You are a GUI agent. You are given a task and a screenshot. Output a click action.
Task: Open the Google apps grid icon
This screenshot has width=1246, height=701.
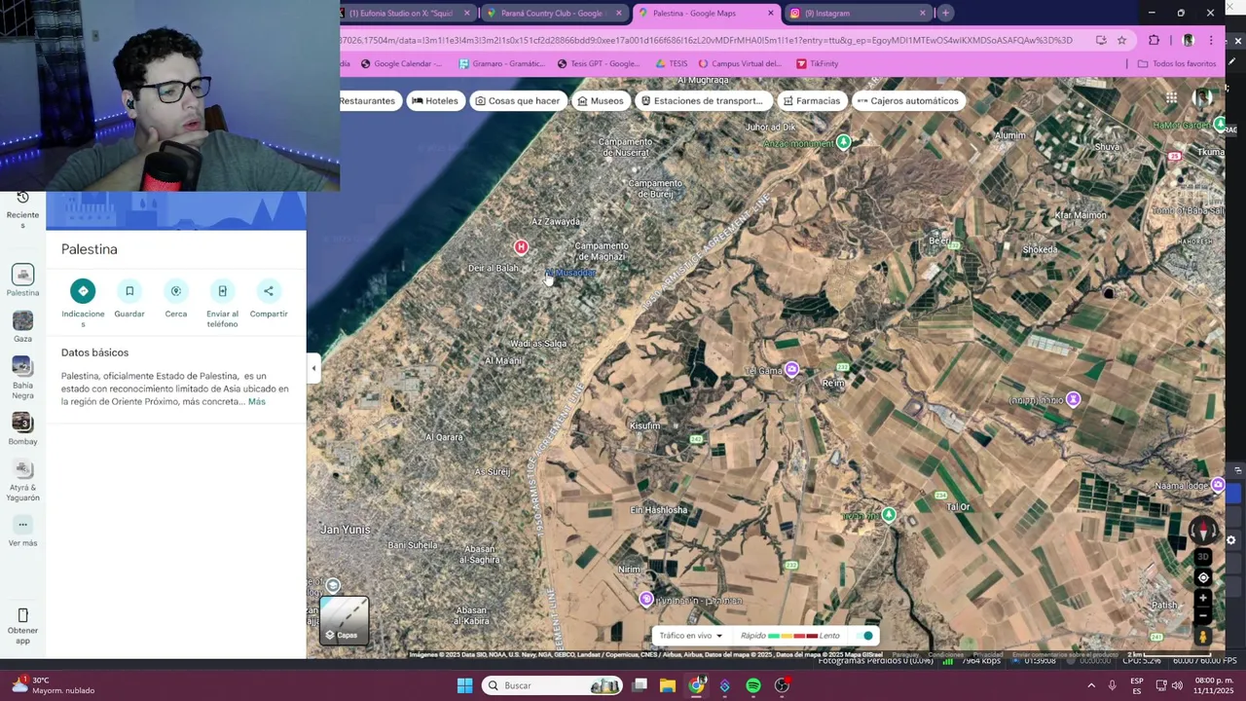click(1172, 97)
